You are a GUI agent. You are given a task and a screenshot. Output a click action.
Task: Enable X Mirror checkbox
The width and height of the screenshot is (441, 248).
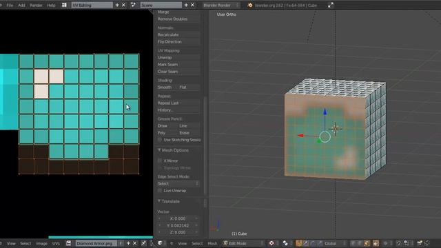160,161
